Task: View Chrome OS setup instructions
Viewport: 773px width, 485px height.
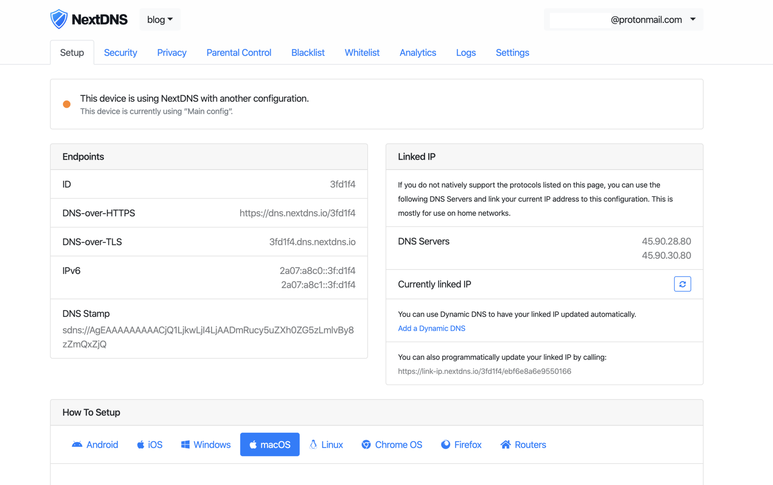Action: (x=391, y=444)
